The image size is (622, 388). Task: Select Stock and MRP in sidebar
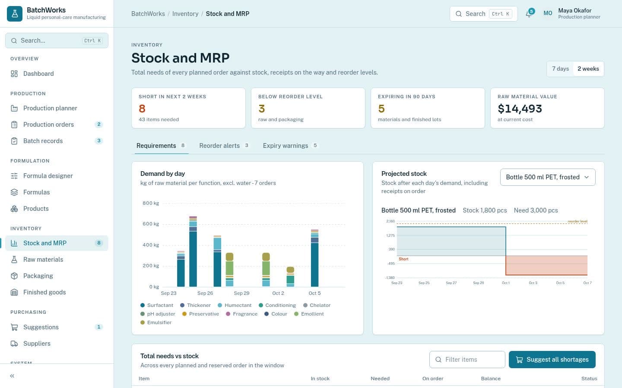tap(57, 243)
